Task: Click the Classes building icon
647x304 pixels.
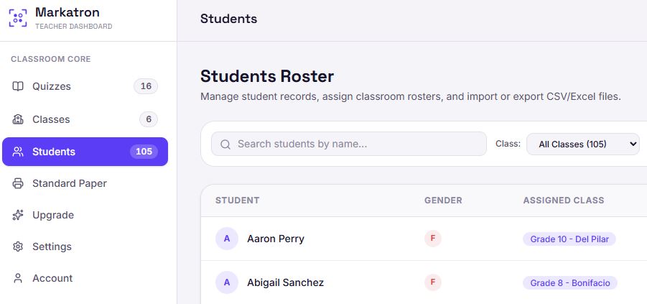Action: point(18,119)
